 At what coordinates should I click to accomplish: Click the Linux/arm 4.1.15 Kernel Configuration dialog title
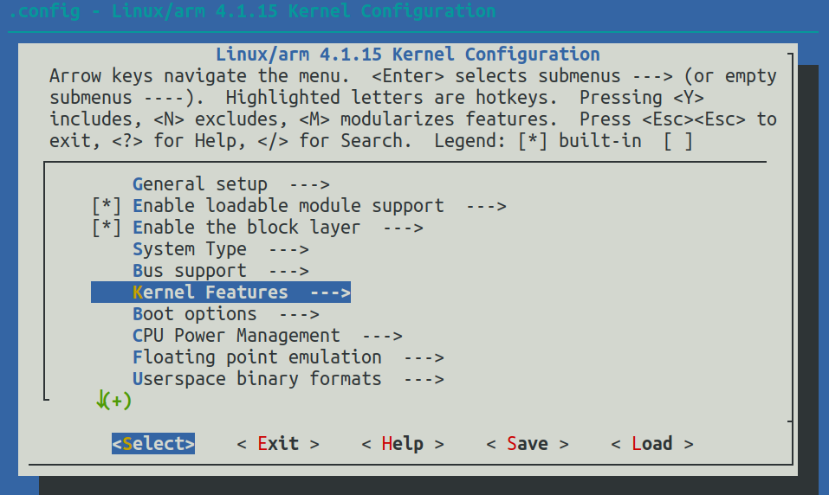408,55
